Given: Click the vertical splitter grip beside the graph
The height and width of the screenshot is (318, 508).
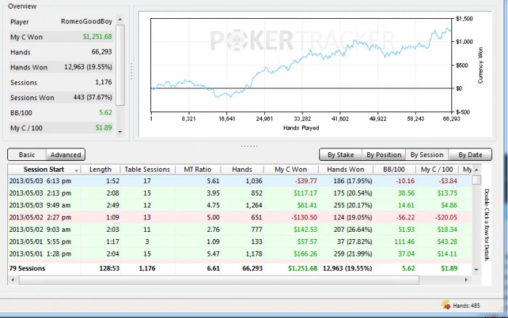Looking at the screenshot, I should coord(131,71).
